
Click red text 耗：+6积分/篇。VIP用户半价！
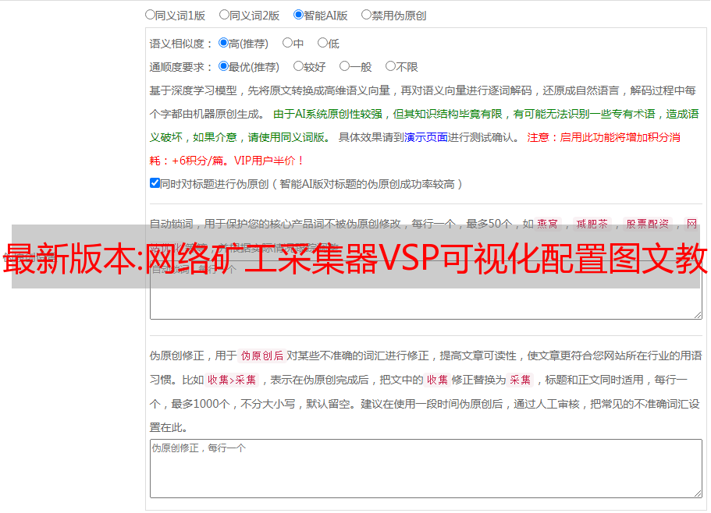(x=226, y=161)
